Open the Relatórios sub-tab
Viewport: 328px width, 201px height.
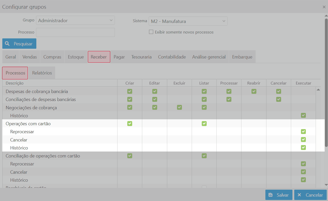click(x=42, y=73)
